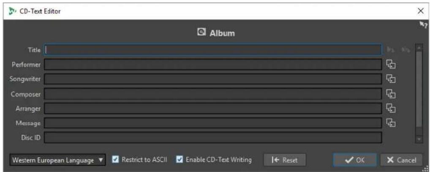
Task: Click the Reset button
Action: [285, 160]
